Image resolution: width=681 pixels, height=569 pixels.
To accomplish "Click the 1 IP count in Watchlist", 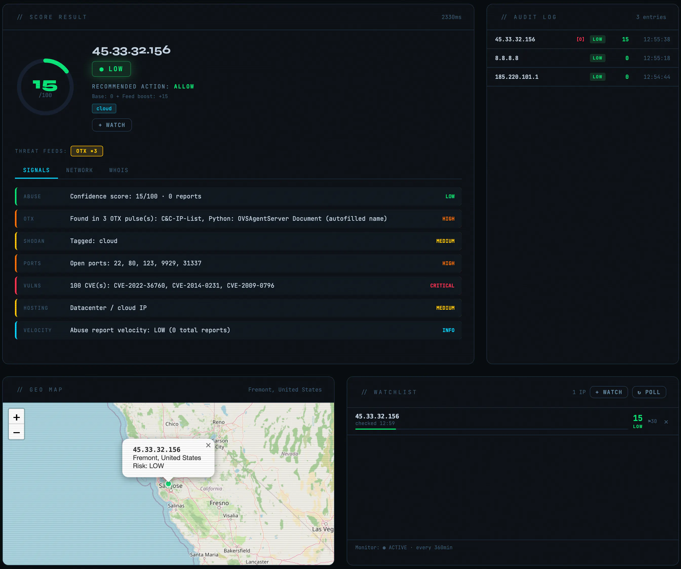I will [579, 392].
